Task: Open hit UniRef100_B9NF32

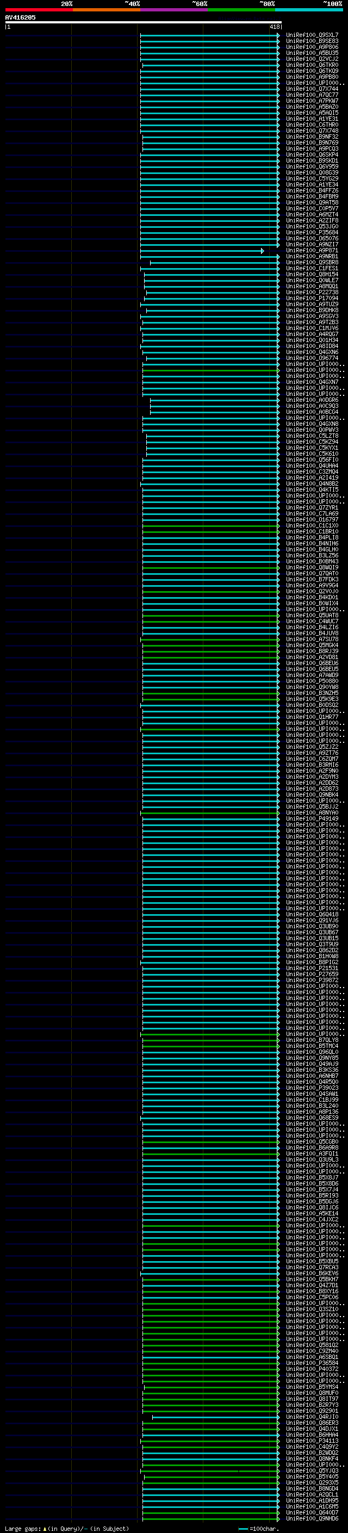Action: pyautogui.click(x=312, y=137)
